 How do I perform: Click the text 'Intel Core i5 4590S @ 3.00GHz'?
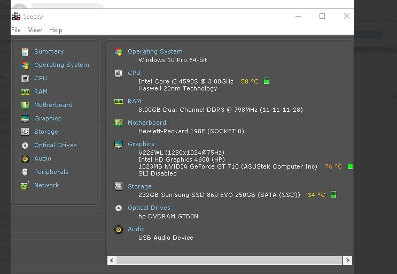point(186,81)
